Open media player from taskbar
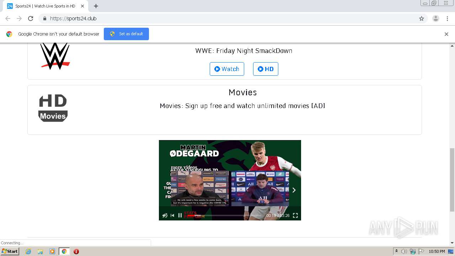 click(x=52, y=251)
